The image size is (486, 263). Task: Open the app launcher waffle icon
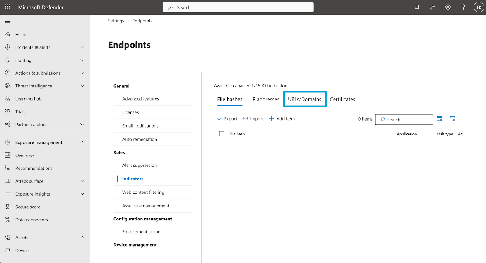pyautogui.click(x=8, y=7)
